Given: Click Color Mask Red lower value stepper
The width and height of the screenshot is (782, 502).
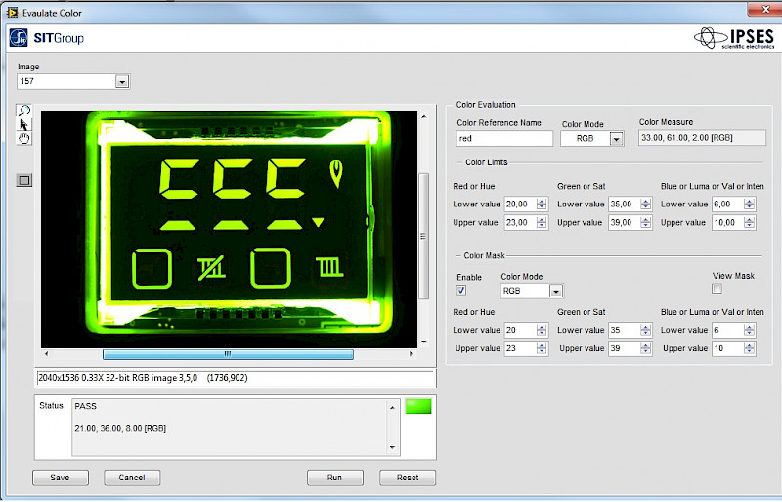Looking at the screenshot, I should (542, 330).
